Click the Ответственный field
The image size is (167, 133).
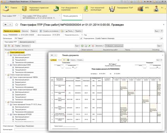[x=31, y=126]
